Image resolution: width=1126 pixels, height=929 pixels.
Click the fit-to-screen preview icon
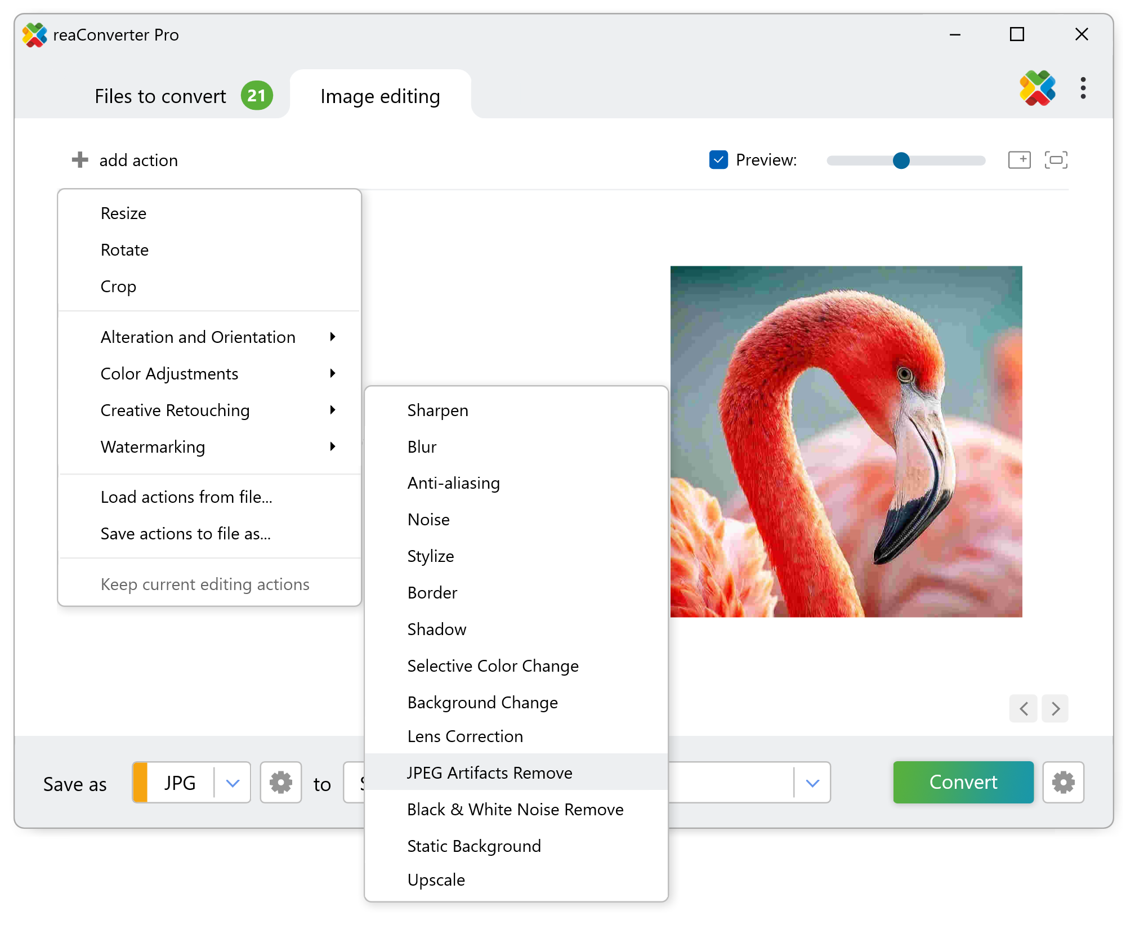click(1056, 160)
